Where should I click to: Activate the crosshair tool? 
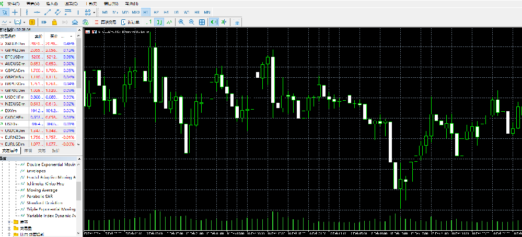pyautogui.click(x=15, y=13)
